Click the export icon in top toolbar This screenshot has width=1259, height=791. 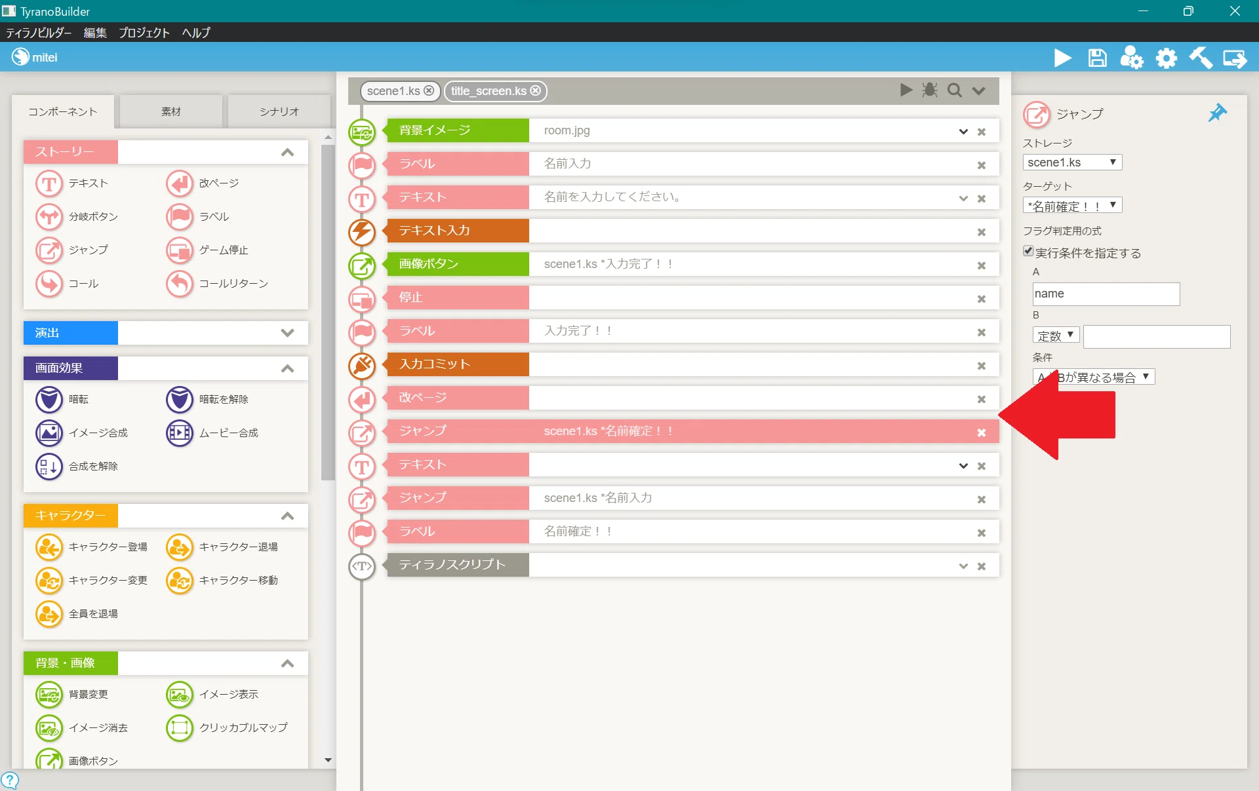tap(1235, 58)
